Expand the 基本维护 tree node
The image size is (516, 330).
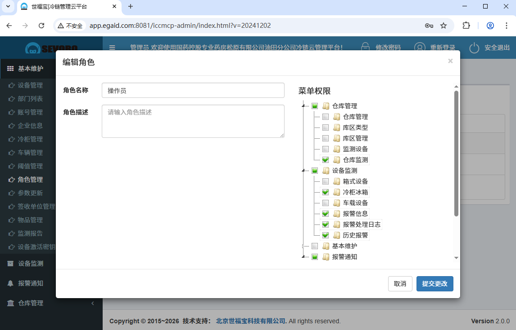(x=304, y=246)
